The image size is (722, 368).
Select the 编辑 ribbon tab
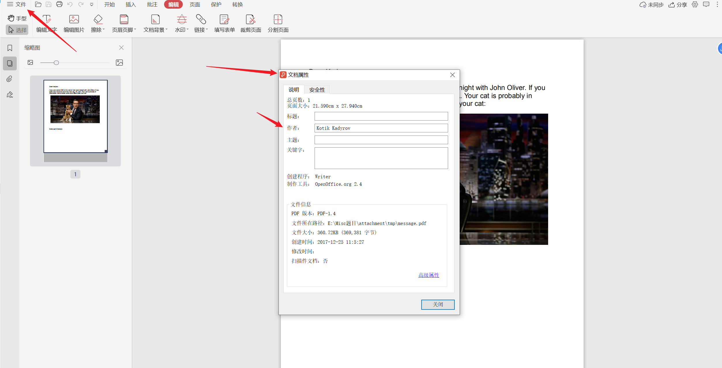click(173, 5)
